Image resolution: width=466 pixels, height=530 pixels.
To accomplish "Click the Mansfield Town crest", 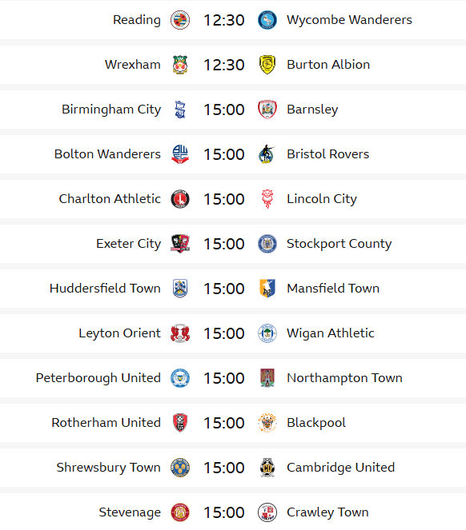I will pyautogui.click(x=267, y=289).
